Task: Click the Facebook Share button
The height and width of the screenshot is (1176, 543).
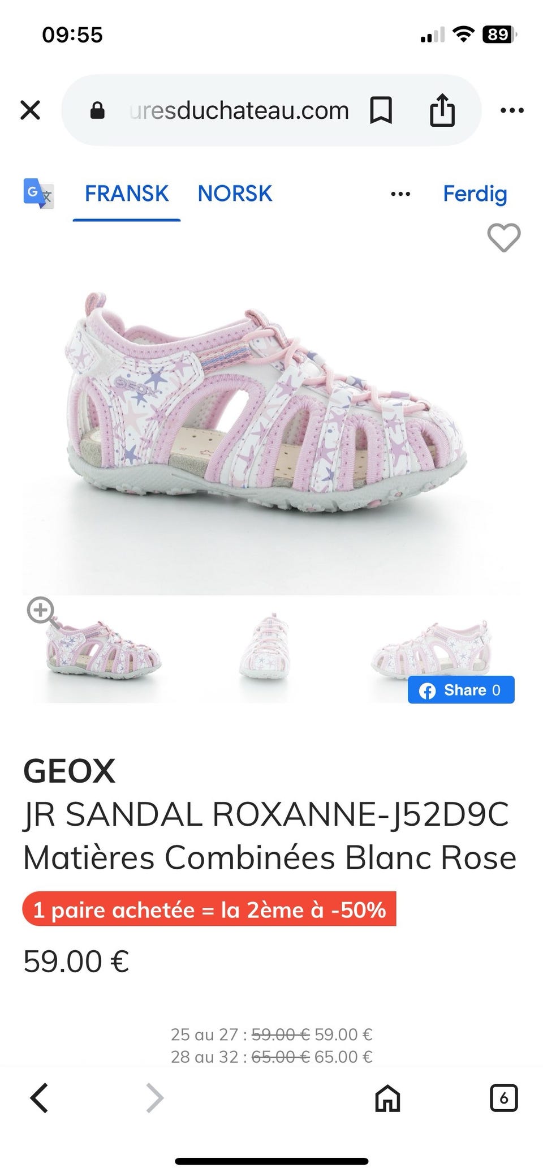Action: pos(461,690)
